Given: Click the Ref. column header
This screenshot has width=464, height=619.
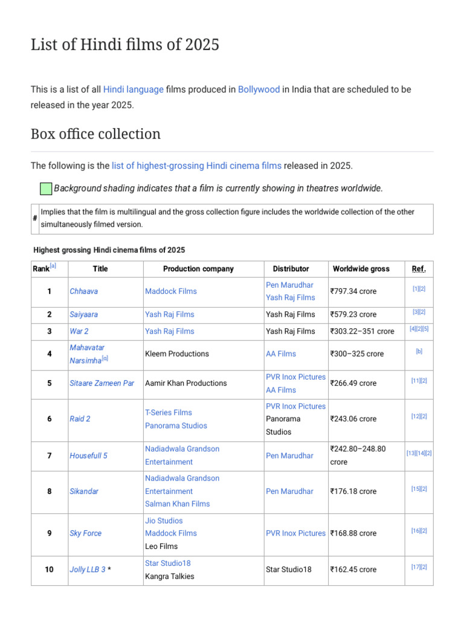Looking at the screenshot, I should pos(419,269).
